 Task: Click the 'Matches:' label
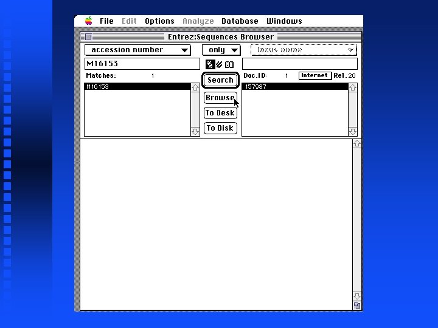101,75
